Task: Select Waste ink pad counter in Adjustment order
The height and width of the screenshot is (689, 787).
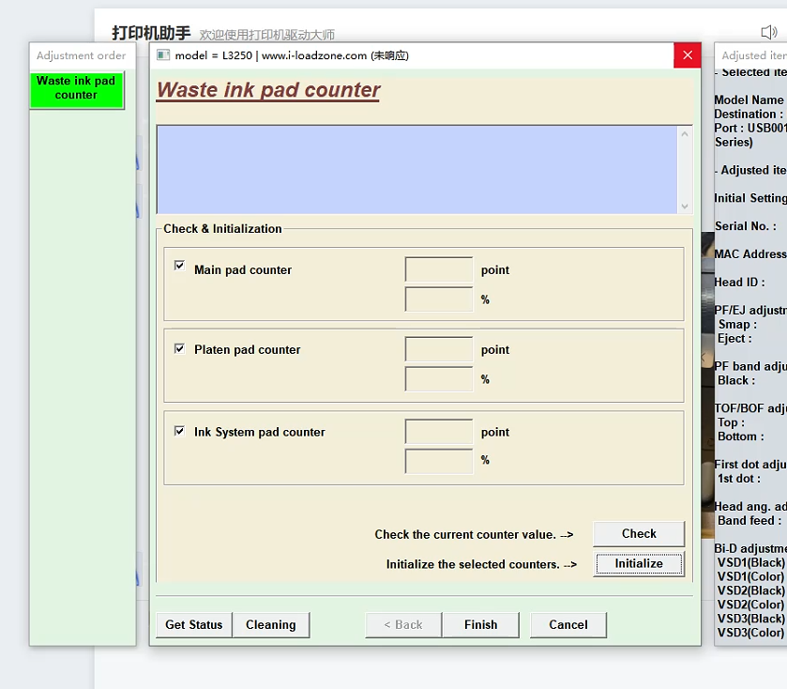Action: tap(76, 88)
